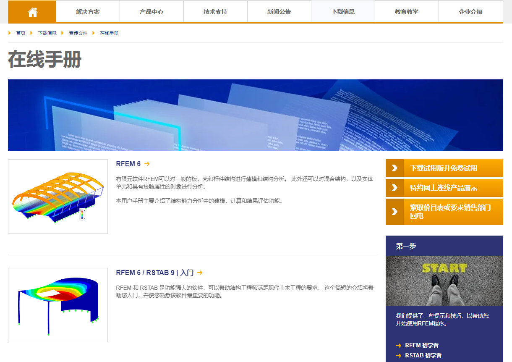Viewport: 512px width, 362px height.
Task: Open the 教育教学 menu
Action: (407, 11)
